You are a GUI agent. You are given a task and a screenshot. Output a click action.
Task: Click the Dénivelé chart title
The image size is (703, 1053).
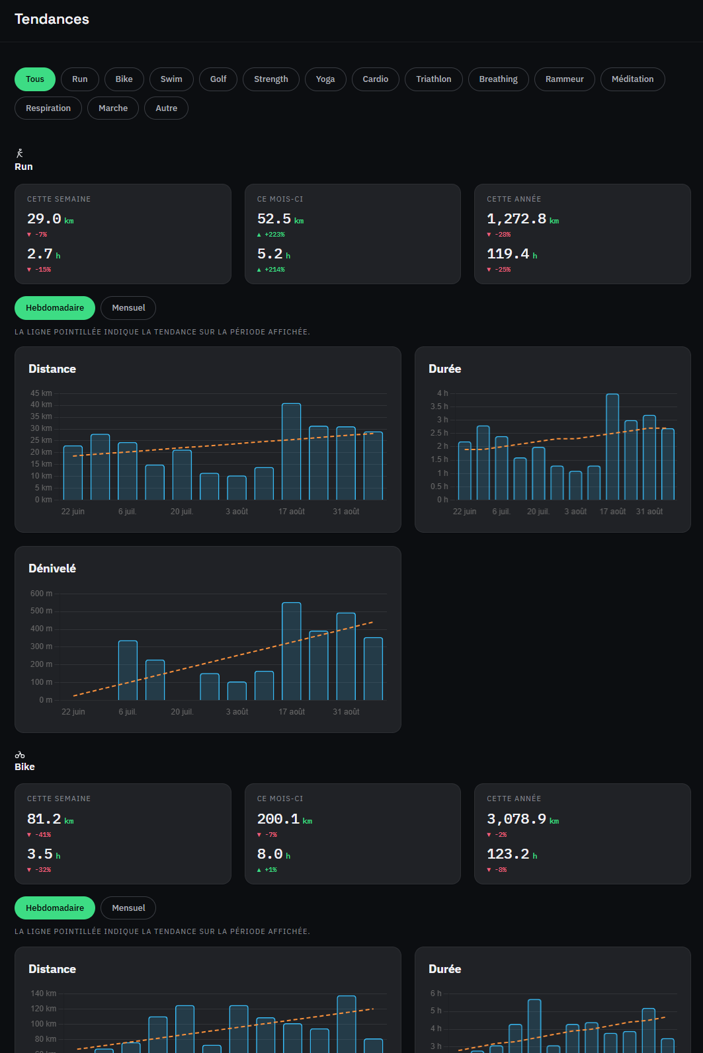coord(52,568)
